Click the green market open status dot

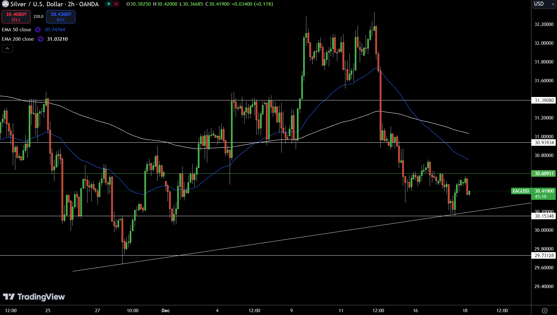[108, 4]
